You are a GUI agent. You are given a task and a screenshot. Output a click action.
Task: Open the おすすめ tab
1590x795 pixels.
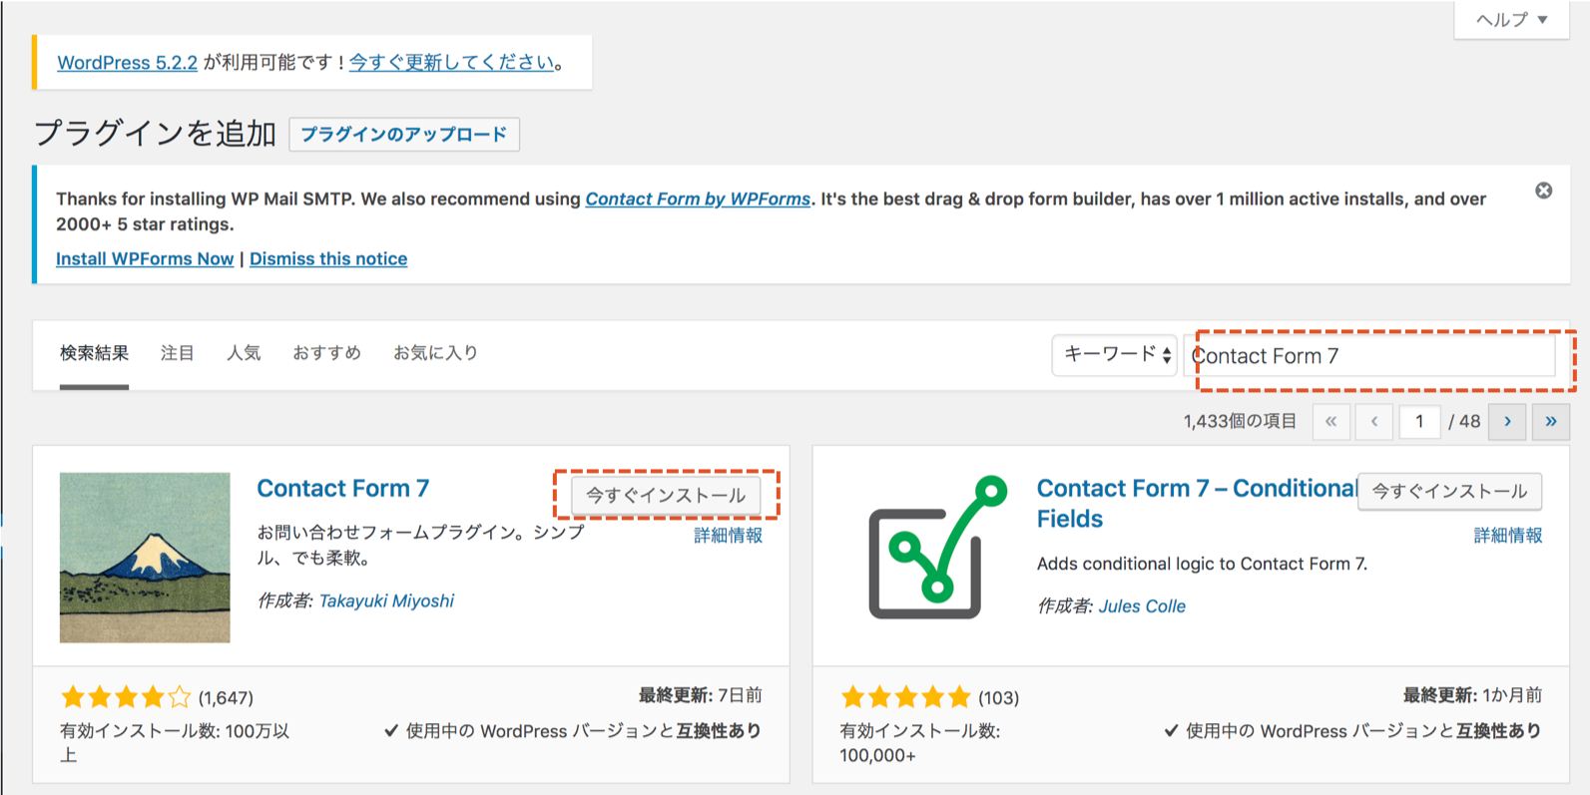(x=326, y=353)
